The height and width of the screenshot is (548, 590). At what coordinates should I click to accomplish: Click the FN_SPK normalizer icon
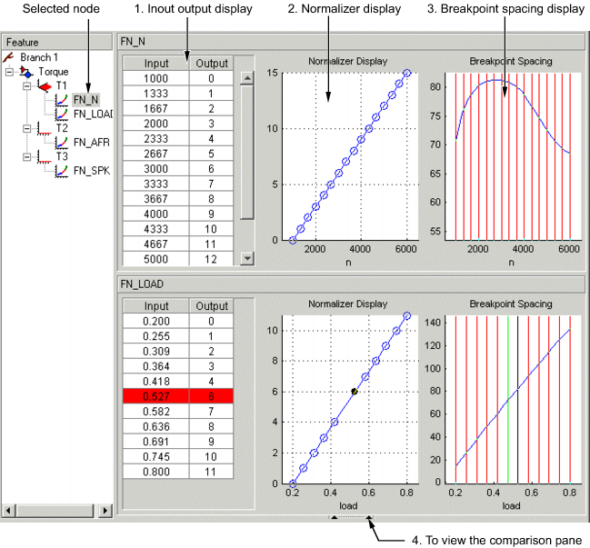[x=61, y=171]
